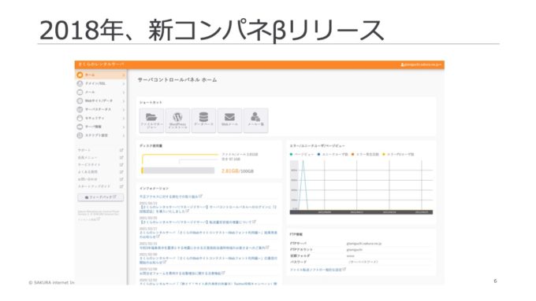The width and height of the screenshot is (536, 301).
Task: Open the データベース shortcut icon
Action: [203, 117]
